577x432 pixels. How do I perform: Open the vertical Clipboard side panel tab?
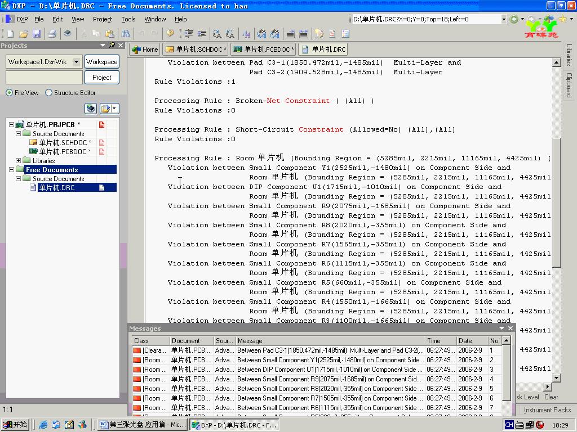pyautogui.click(x=569, y=85)
